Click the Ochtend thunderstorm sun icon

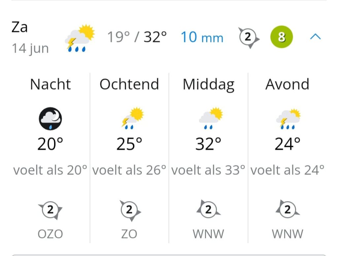(132, 118)
